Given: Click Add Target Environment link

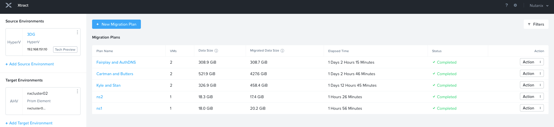Looking at the screenshot, I should tap(29, 123).
